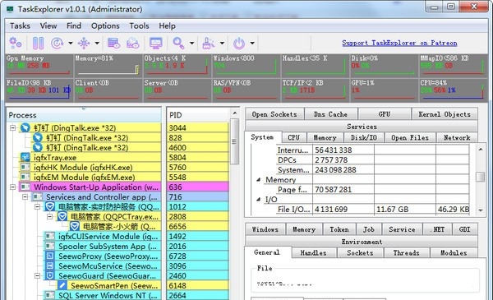This screenshot has width=493, height=300.
Task: Collapse the Windows Start-Up Application node
Action: pos(12,187)
